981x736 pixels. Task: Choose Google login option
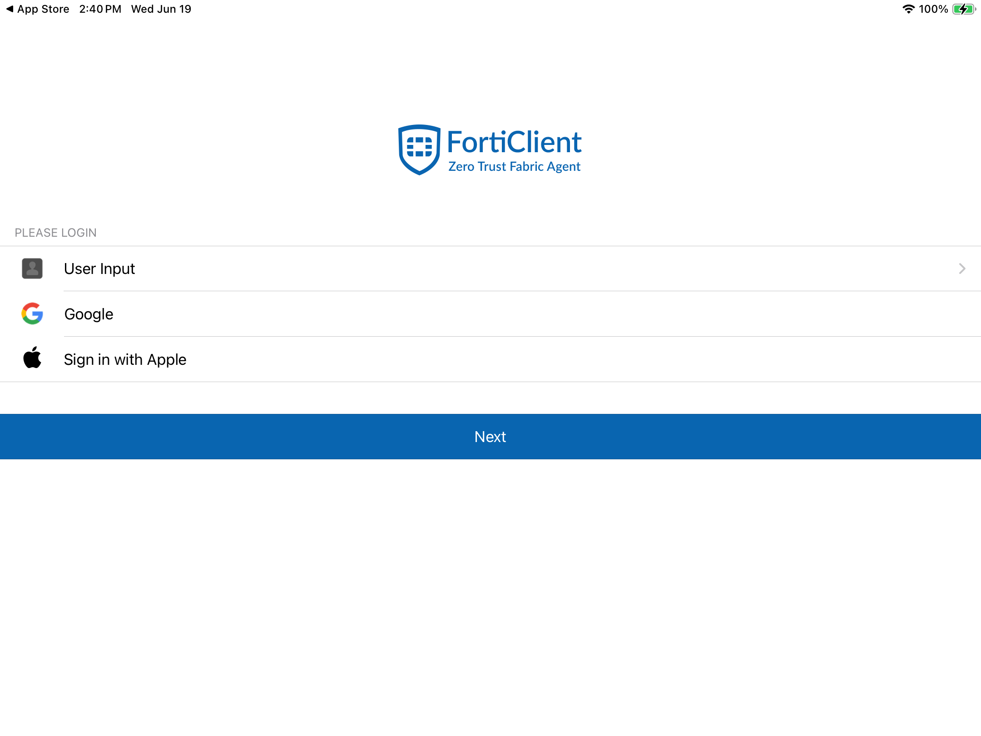pyautogui.click(x=490, y=314)
